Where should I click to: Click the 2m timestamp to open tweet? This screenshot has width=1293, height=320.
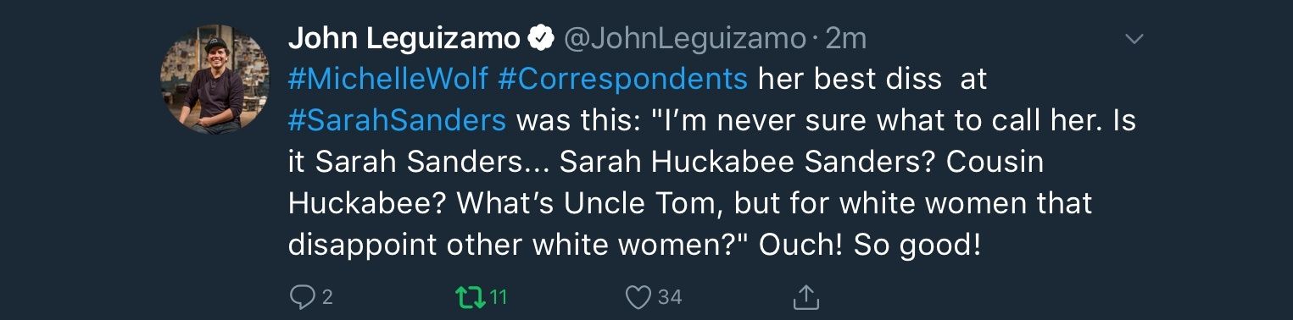(x=845, y=39)
